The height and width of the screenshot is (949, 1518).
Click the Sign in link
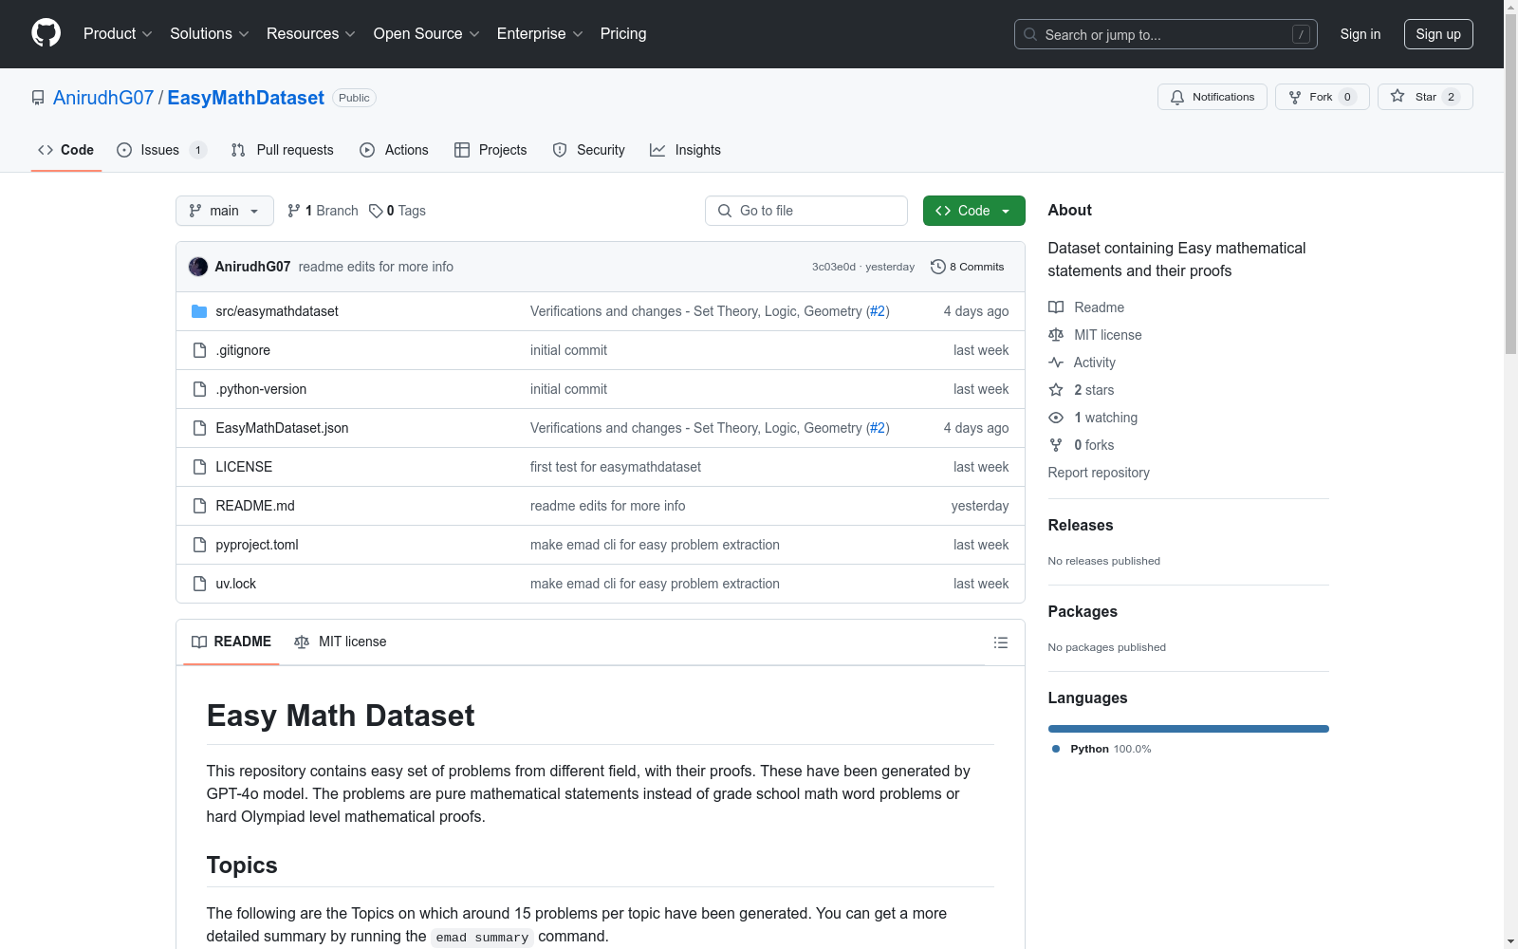(1361, 34)
